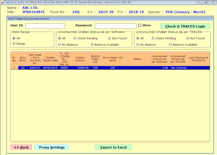
Task: Choose the Range option in Date Range
Action: point(14,44)
